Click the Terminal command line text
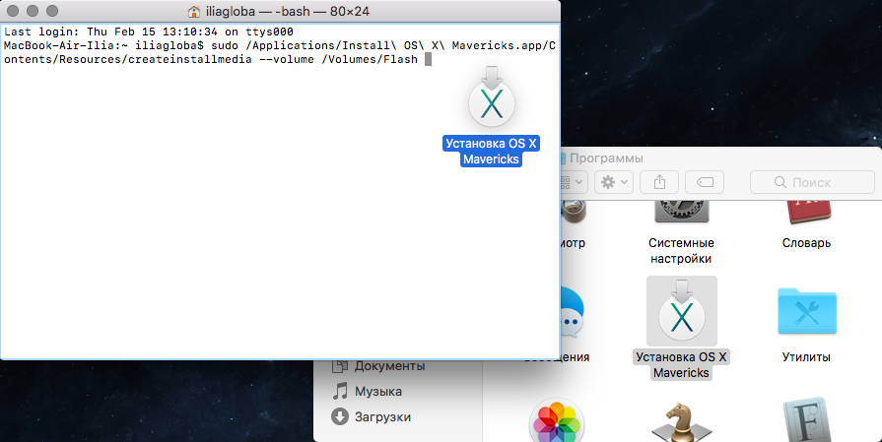Screen dimensions: 882x442 pos(280,52)
